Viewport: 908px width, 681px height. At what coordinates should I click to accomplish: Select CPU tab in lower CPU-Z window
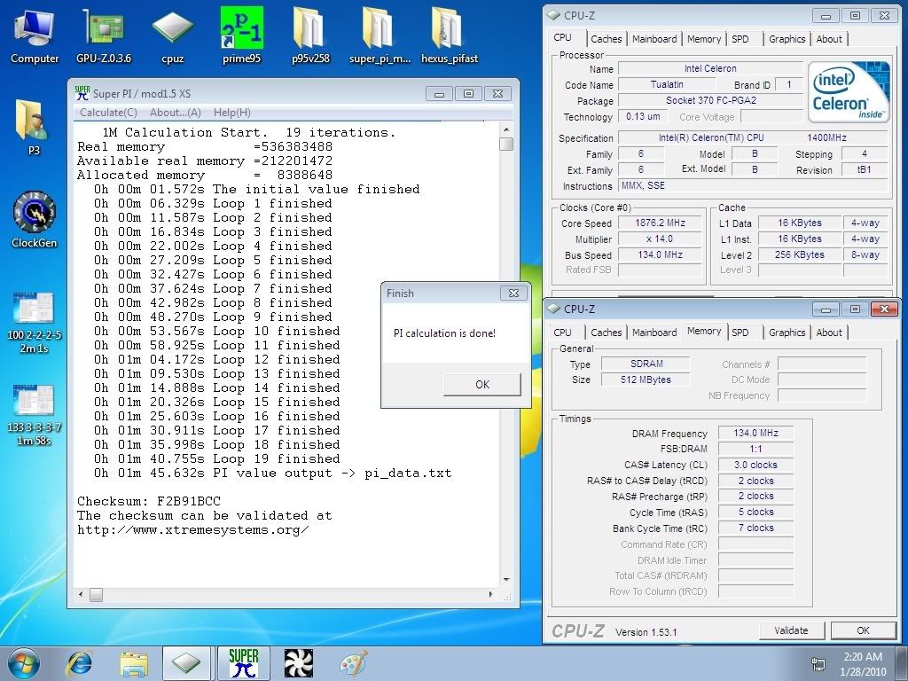coord(562,333)
